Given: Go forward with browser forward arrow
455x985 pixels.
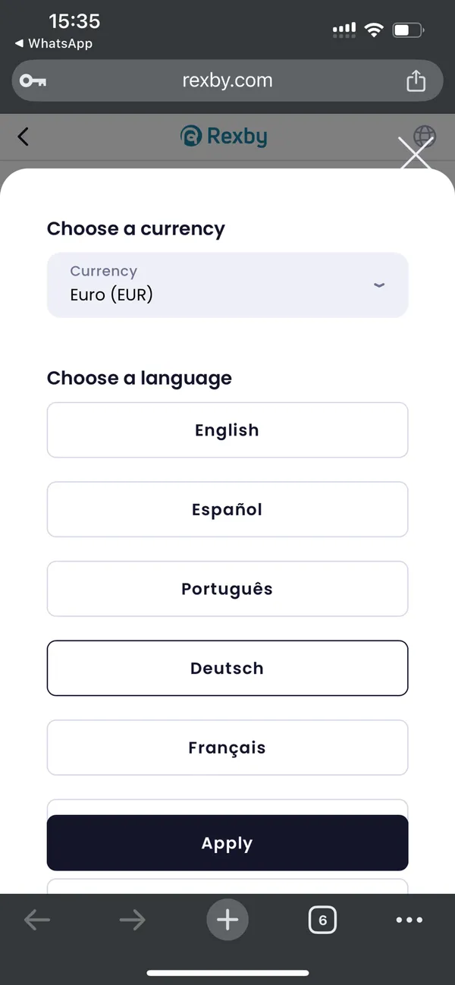Looking at the screenshot, I should coord(132,920).
